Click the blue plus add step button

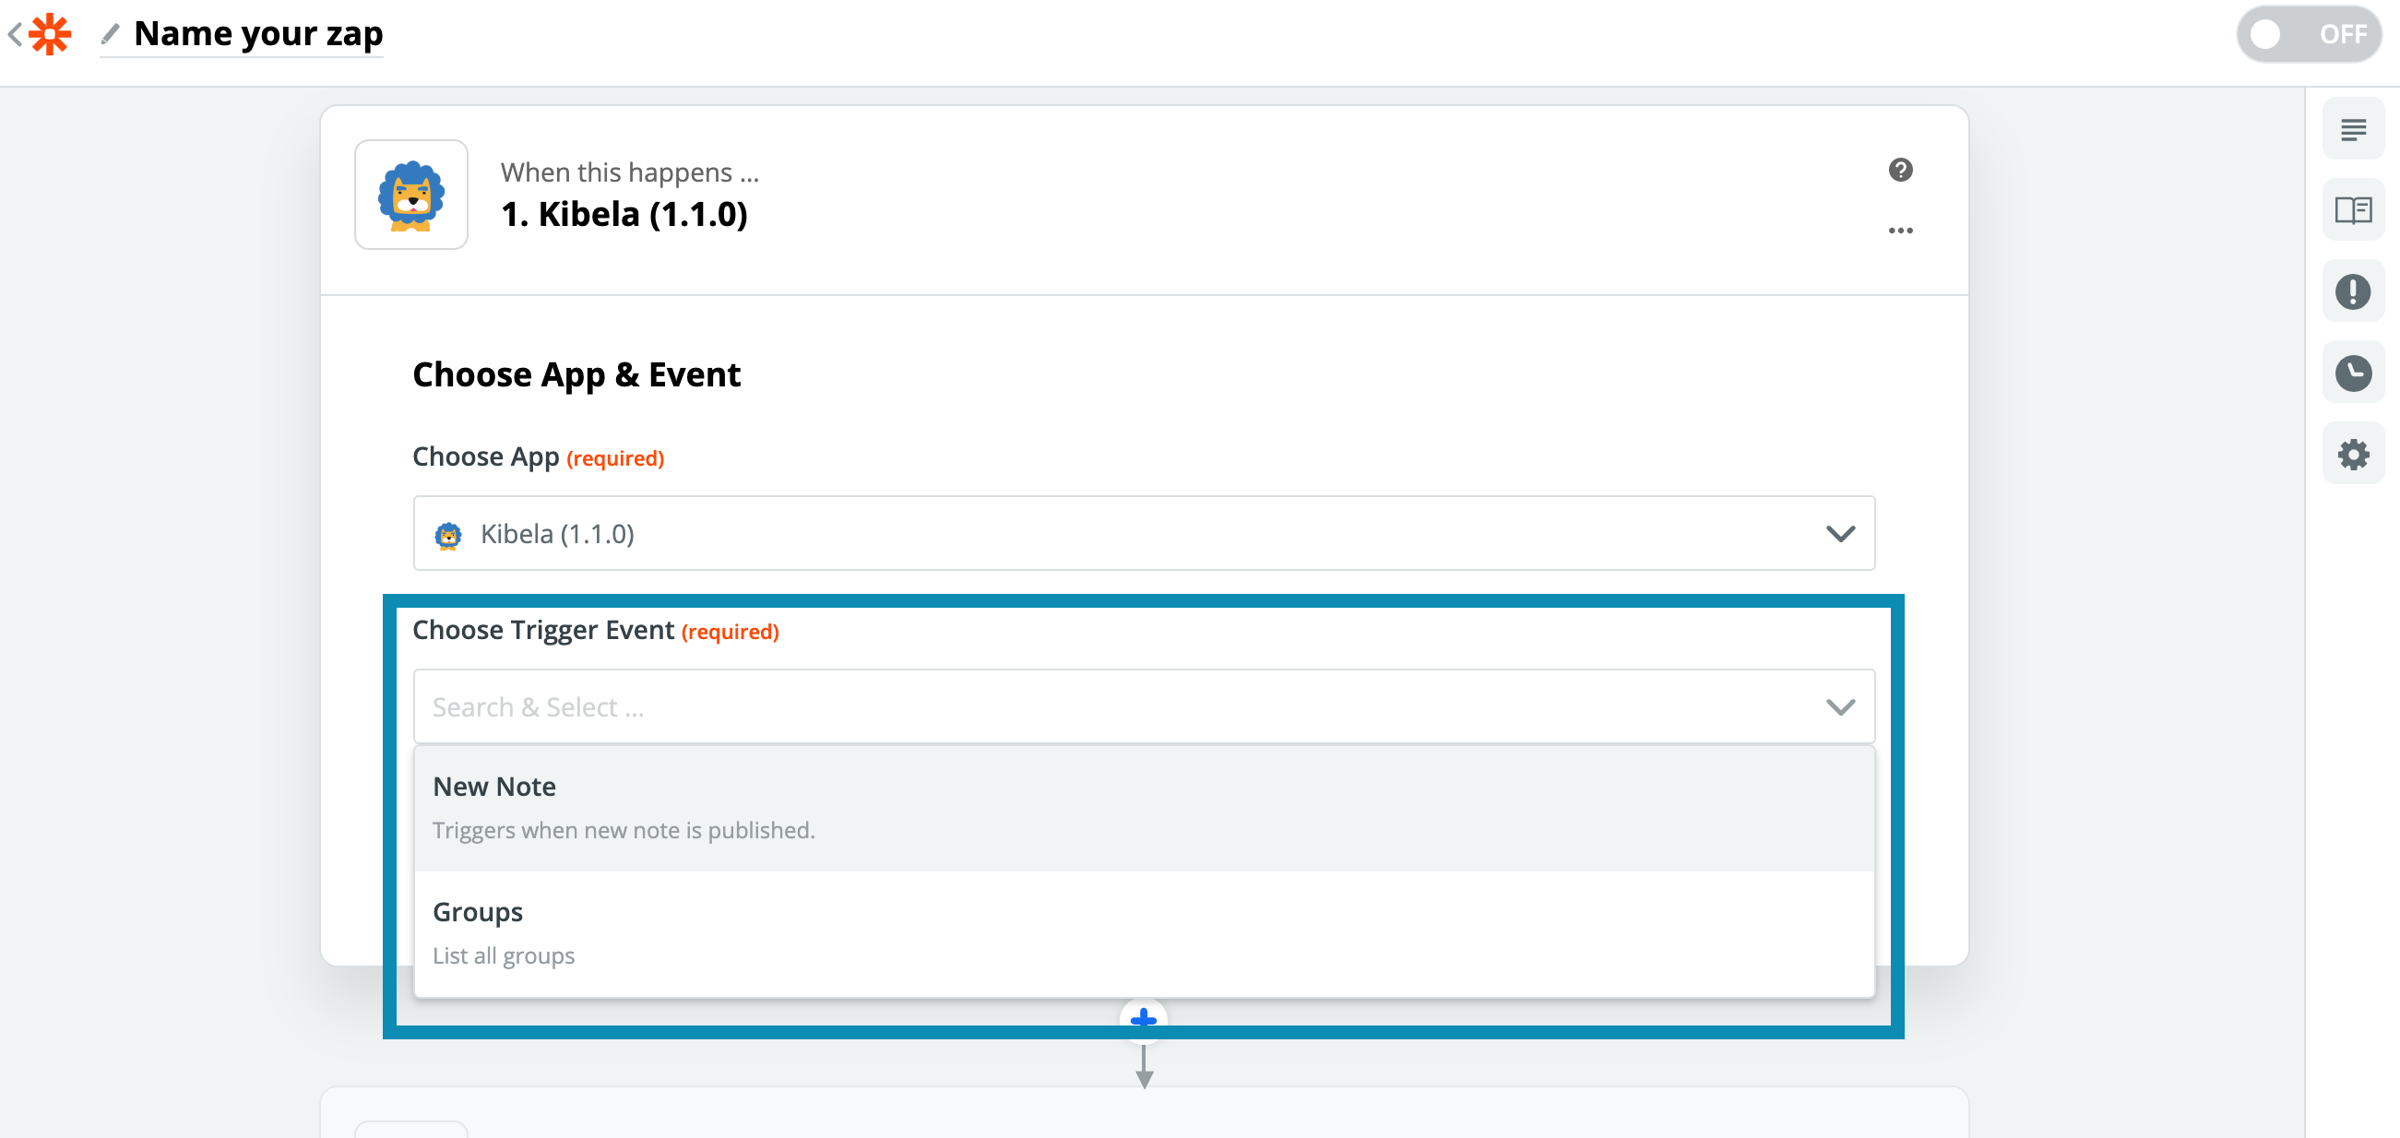point(1143,1020)
